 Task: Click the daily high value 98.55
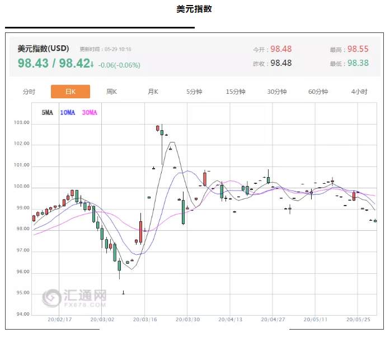pos(358,49)
